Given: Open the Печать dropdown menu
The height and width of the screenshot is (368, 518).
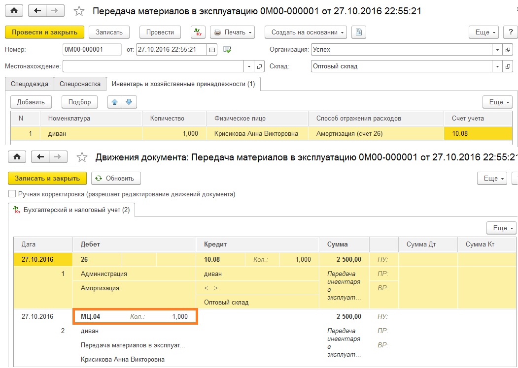Looking at the screenshot, I should coord(232,32).
